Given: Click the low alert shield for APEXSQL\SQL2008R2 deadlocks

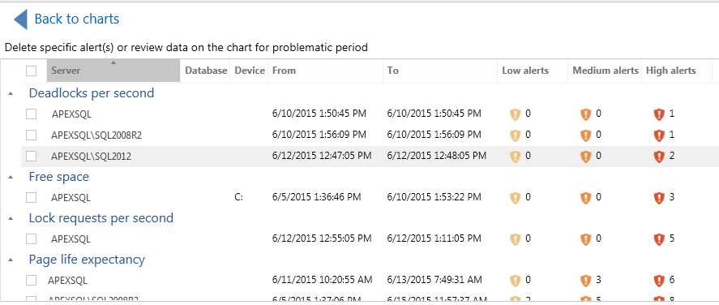Looking at the screenshot, I should [x=515, y=135].
